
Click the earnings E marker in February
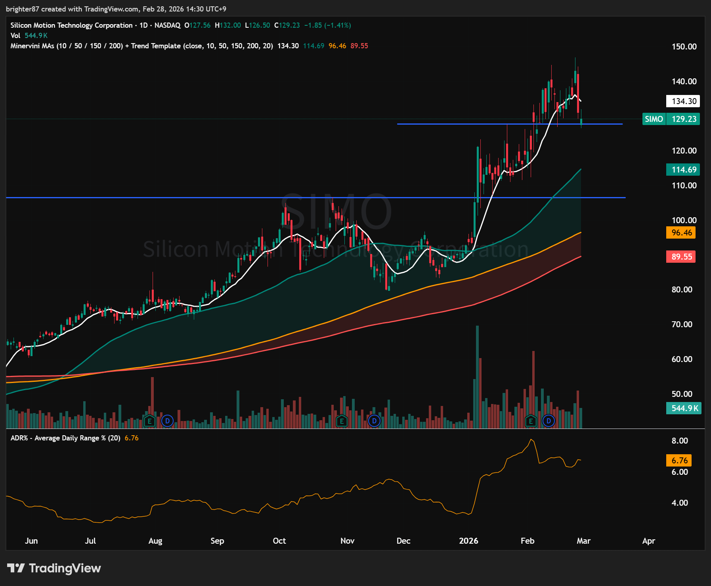(531, 421)
